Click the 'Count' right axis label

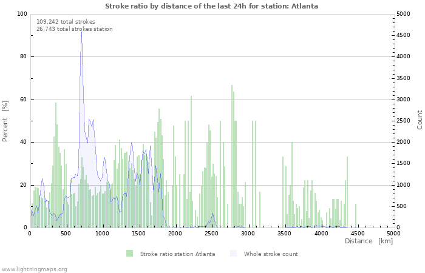coord(420,120)
